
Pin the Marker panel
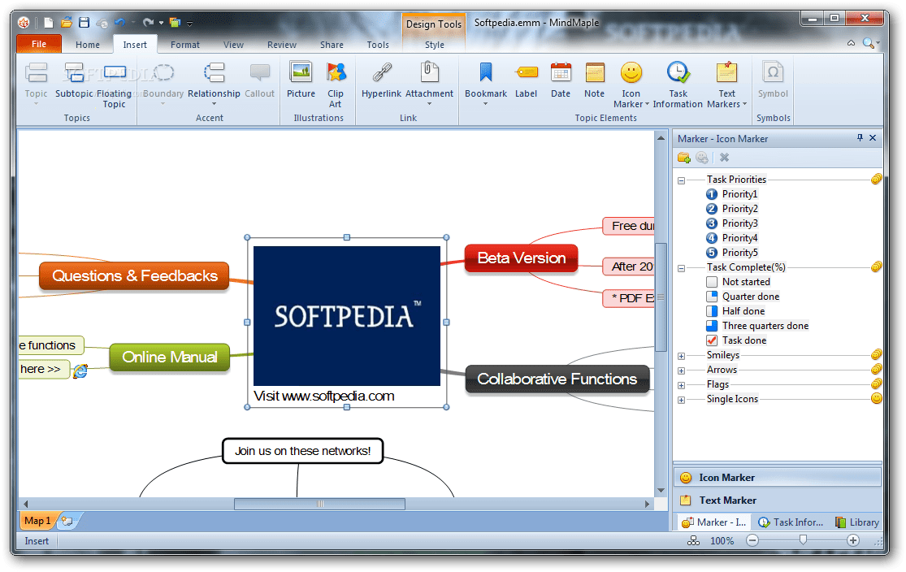(860, 137)
